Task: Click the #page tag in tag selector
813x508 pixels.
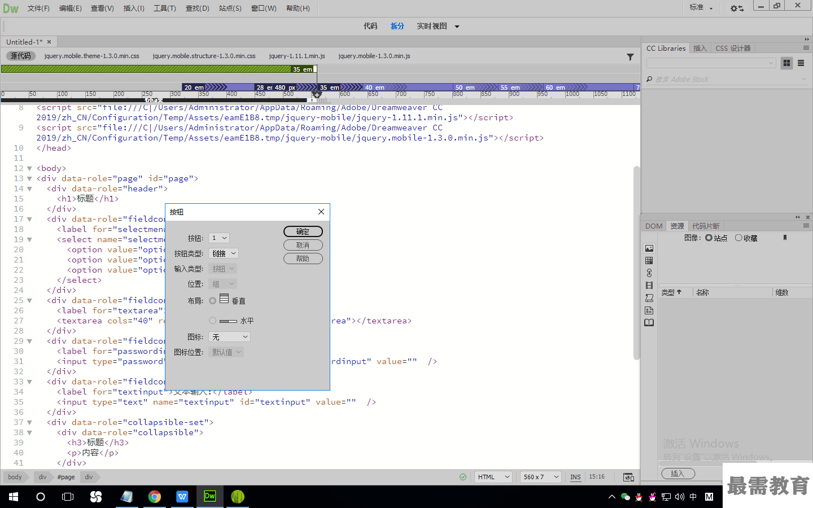Action: (x=66, y=477)
